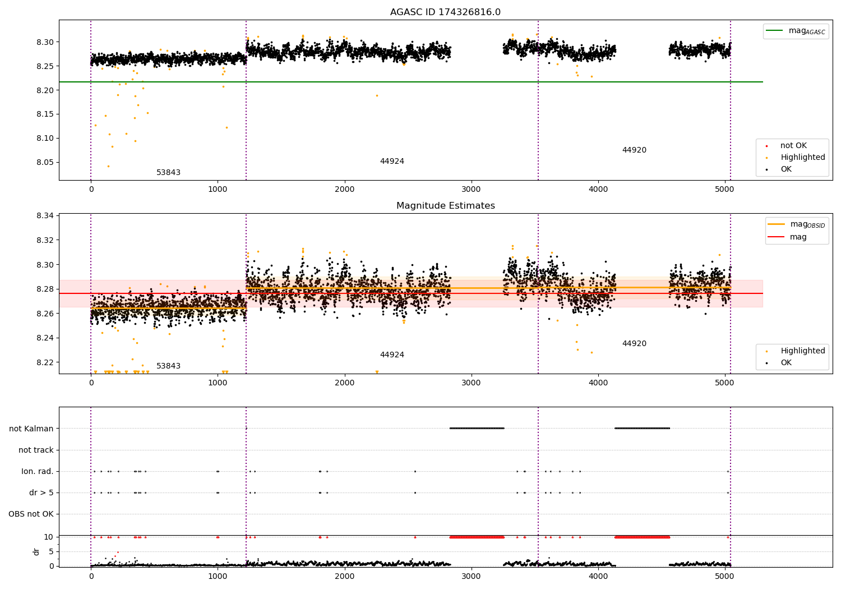Click the 44920 label in the middle plot
The height and width of the screenshot is (589, 841).
634,344
